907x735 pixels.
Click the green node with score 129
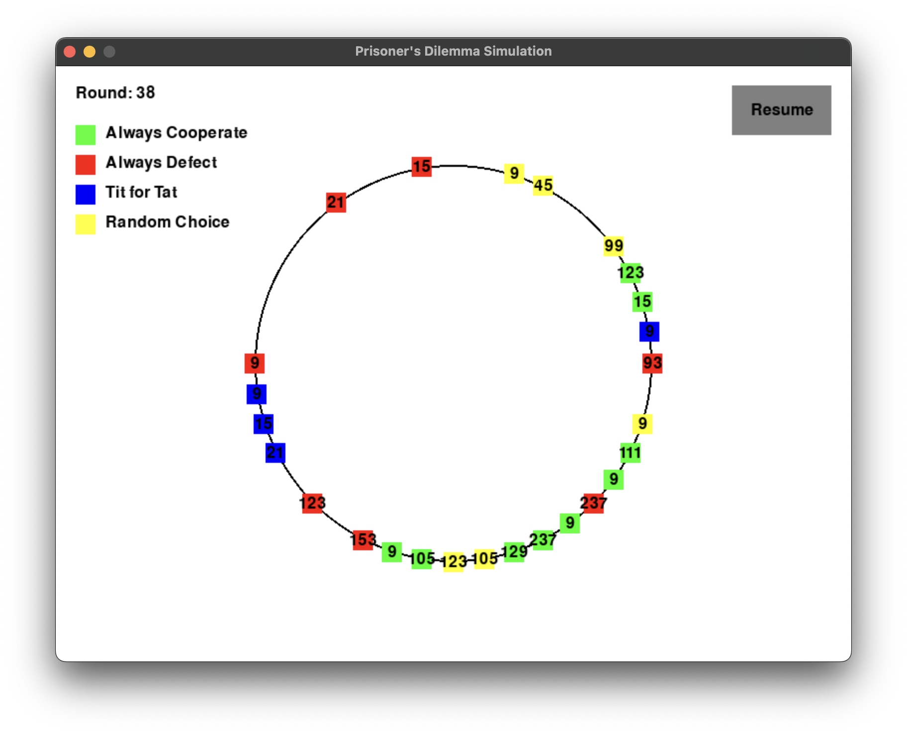coord(514,552)
